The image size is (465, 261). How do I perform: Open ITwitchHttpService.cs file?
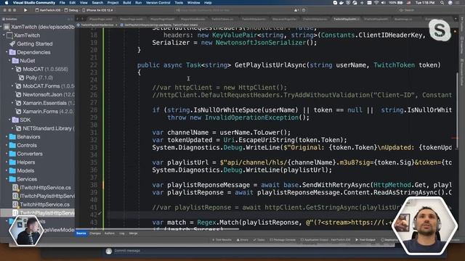coord(41,188)
